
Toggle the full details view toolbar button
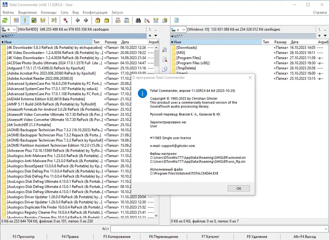(x=25, y=20)
